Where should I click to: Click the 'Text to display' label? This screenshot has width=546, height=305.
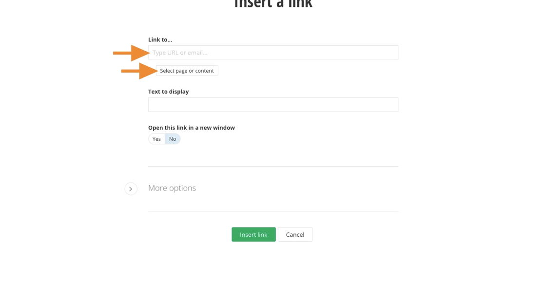coord(168,92)
